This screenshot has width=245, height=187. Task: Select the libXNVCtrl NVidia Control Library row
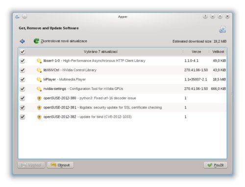(x=122, y=70)
